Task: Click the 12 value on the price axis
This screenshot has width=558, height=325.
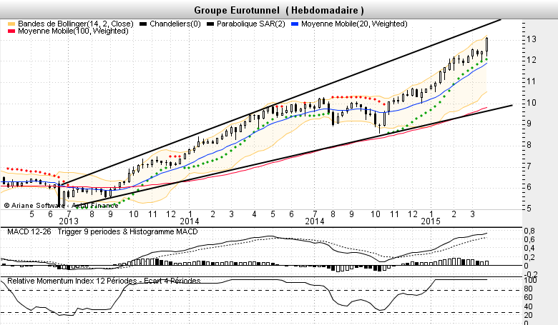Action: pyautogui.click(x=532, y=60)
